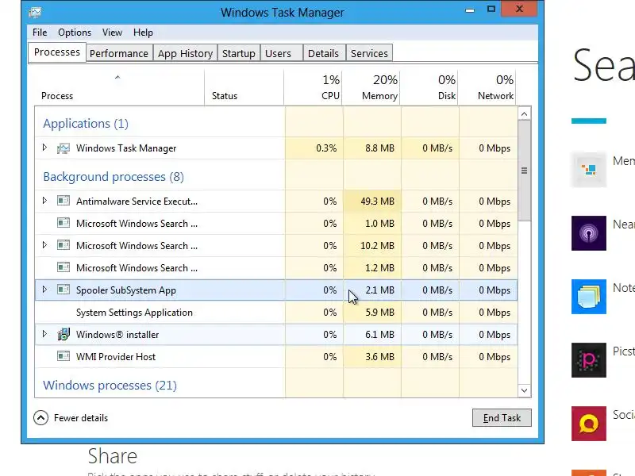Viewport: 635px width, 476px height.
Task: Click the 0.3% CPU value
Action: point(326,148)
